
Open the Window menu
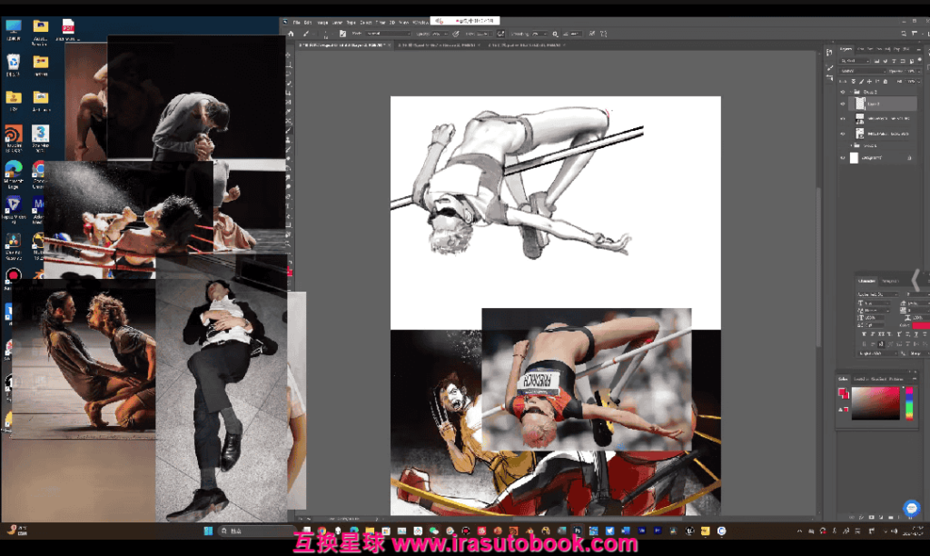[x=420, y=23]
